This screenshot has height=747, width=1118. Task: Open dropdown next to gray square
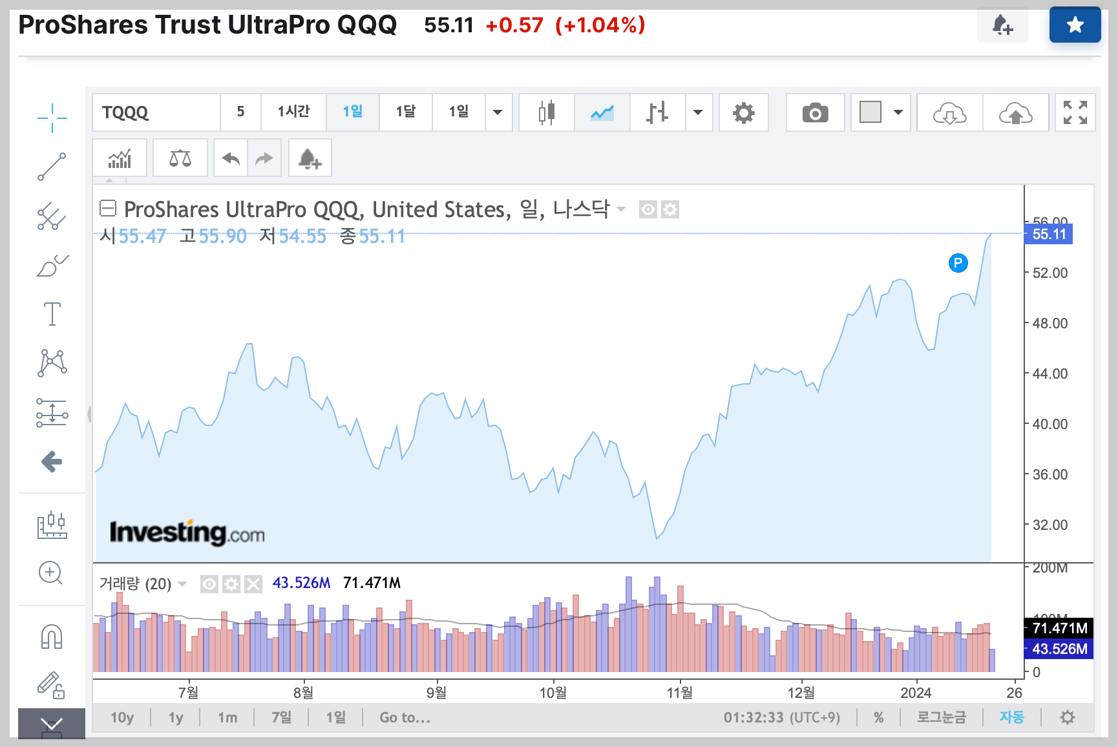[x=898, y=112]
